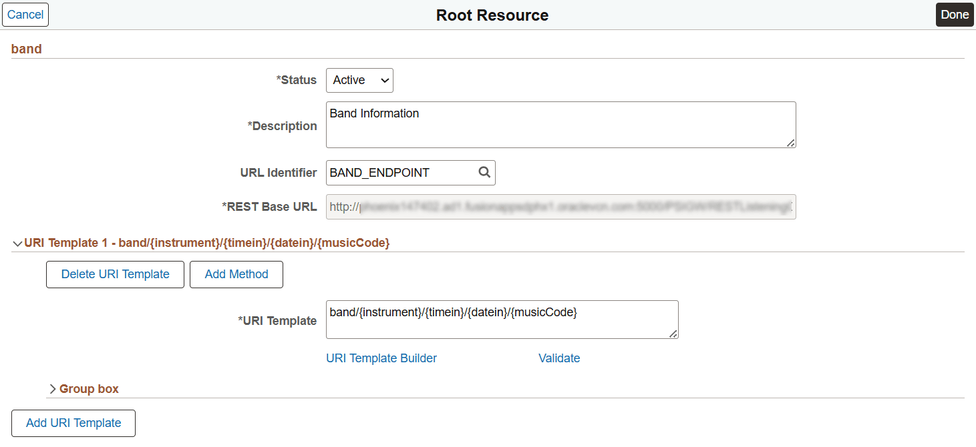This screenshot has height=447, width=976.
Task: Collapse the URI Template 1 section chevron
Action: tap(17, 243)
